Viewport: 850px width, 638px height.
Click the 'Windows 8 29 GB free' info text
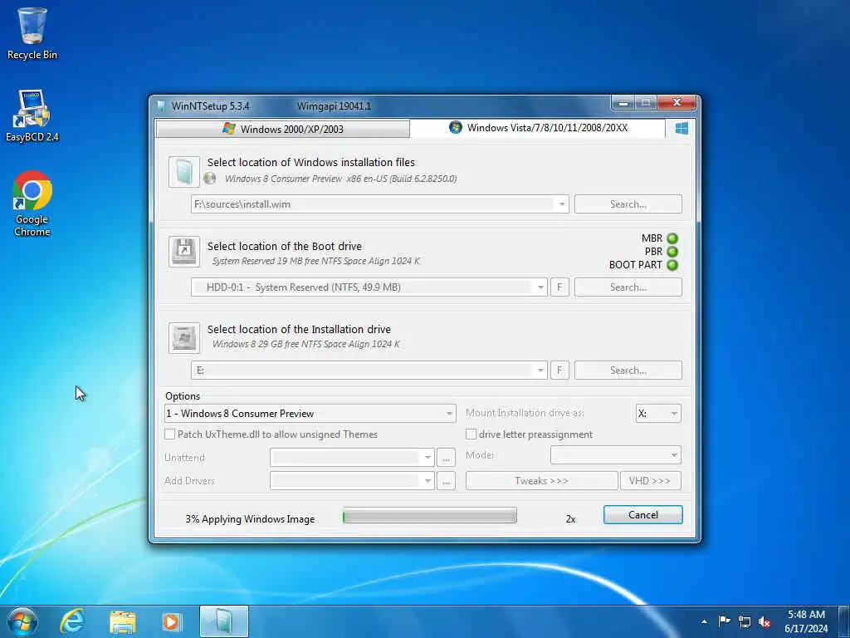click(x=306, y=344)
